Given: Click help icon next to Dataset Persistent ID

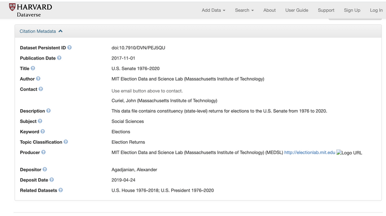Looking at the screenshot, I should pos(70,47).
